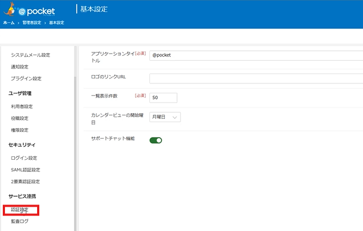The height and width of the screenshot is (231, 363).
Task: Click the sidebar vertical scrollbar
Action: point(75,153)
